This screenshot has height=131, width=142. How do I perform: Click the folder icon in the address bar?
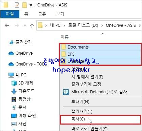[x=40, y=25]
